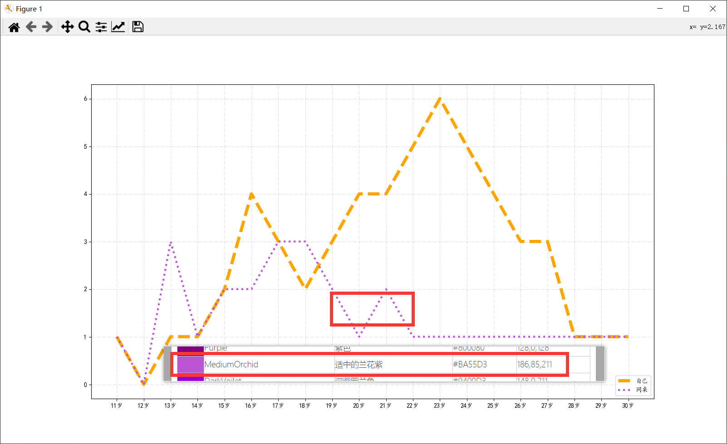Click the 同桌 legend entry

coord(634,390)
